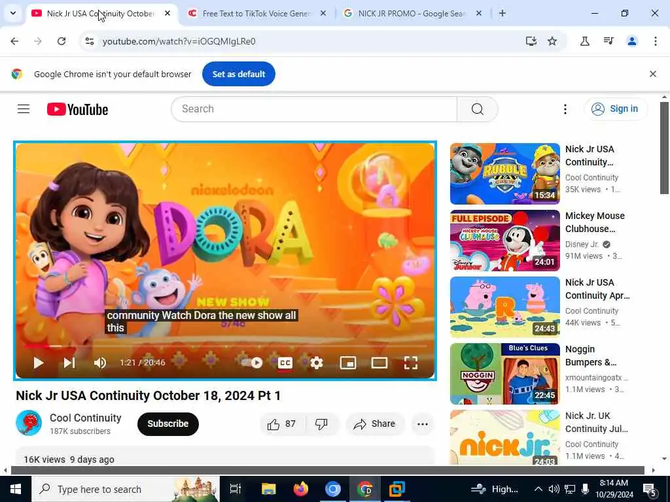Open YouTube settings three-dot menu

tap(565, 109)
